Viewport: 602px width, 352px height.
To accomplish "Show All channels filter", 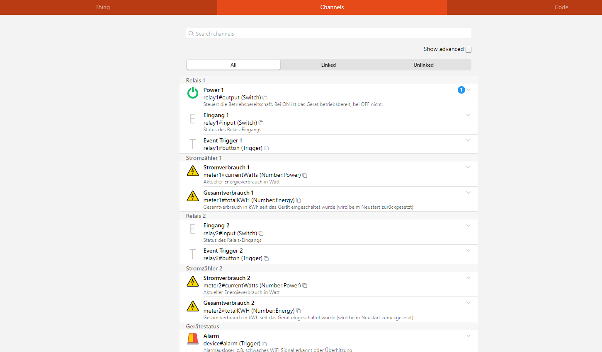I will (x=233, y=65).
